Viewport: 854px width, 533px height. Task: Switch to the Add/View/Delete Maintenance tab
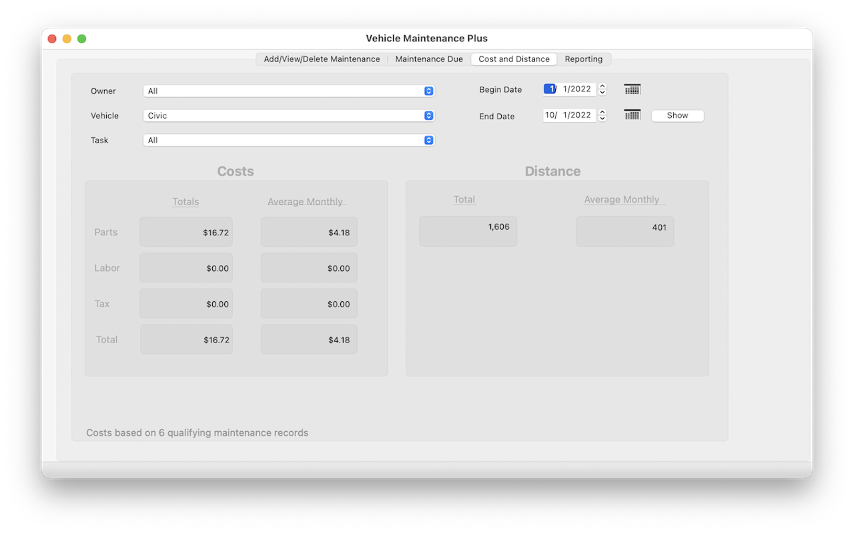click(x=322, y=59)
